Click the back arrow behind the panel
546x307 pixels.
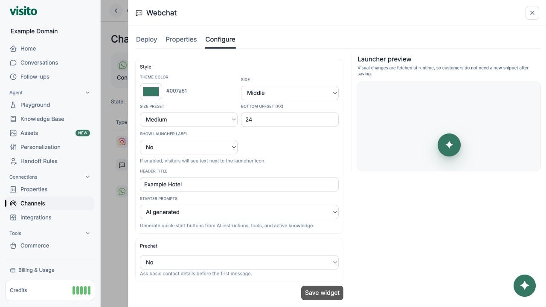(116, 11)
